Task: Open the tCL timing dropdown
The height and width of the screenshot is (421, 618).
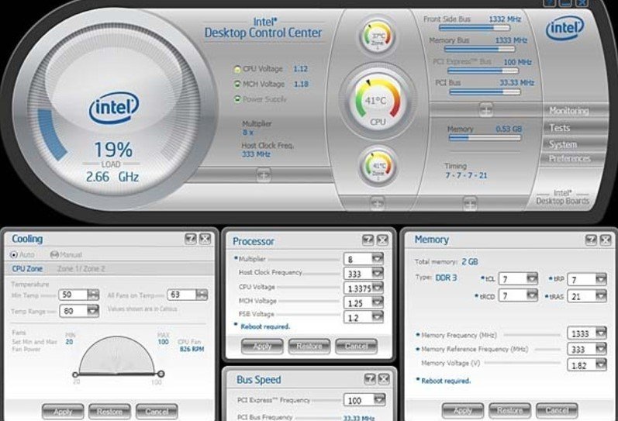Action: coord(532,278)
